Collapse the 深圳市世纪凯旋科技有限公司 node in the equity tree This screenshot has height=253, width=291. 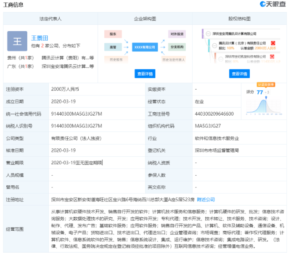[x=221, y=59]
